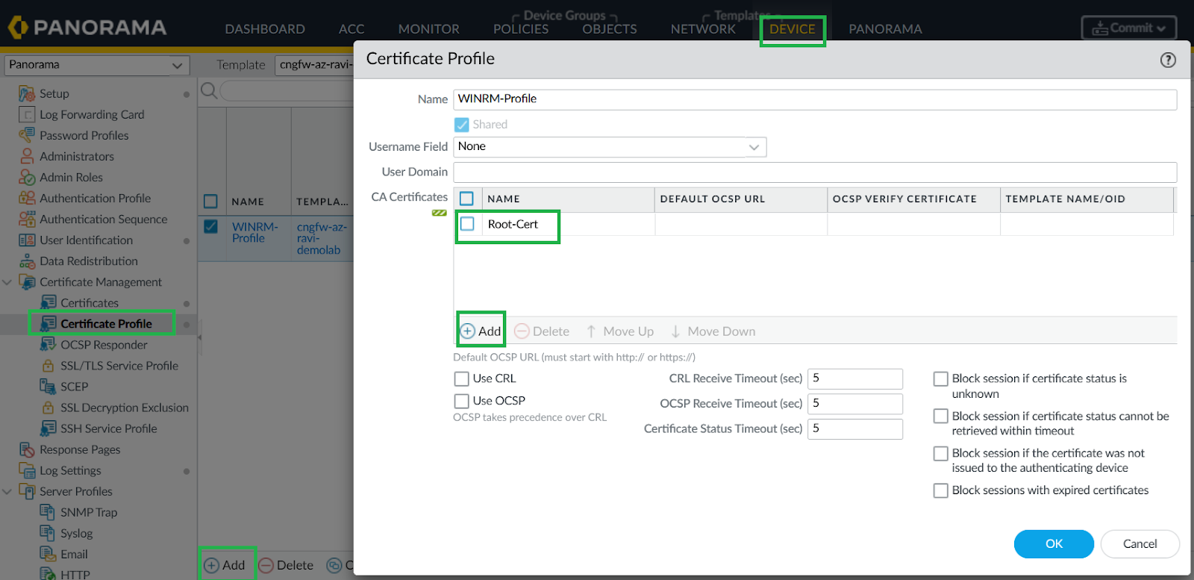Viewport: 1194px width, 580px height.
Task: Click the User Domain input field
Action: pyautogui.click(x=814, y=172)
